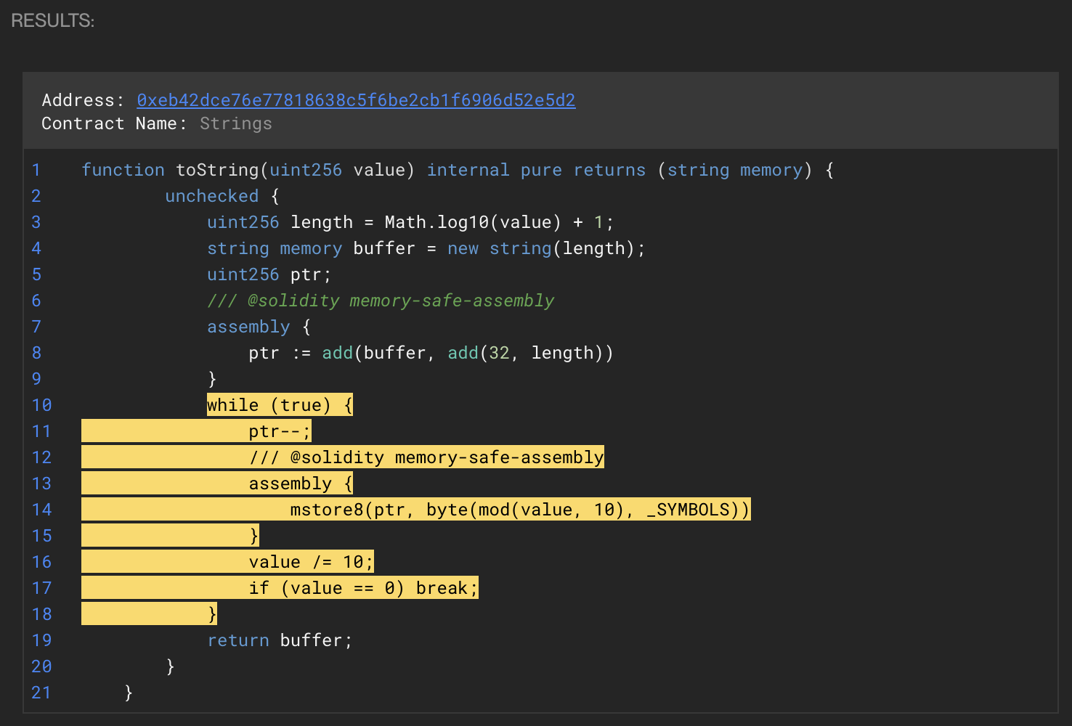
Task: Click the 'return buffer;' statement
Action: 280,641
